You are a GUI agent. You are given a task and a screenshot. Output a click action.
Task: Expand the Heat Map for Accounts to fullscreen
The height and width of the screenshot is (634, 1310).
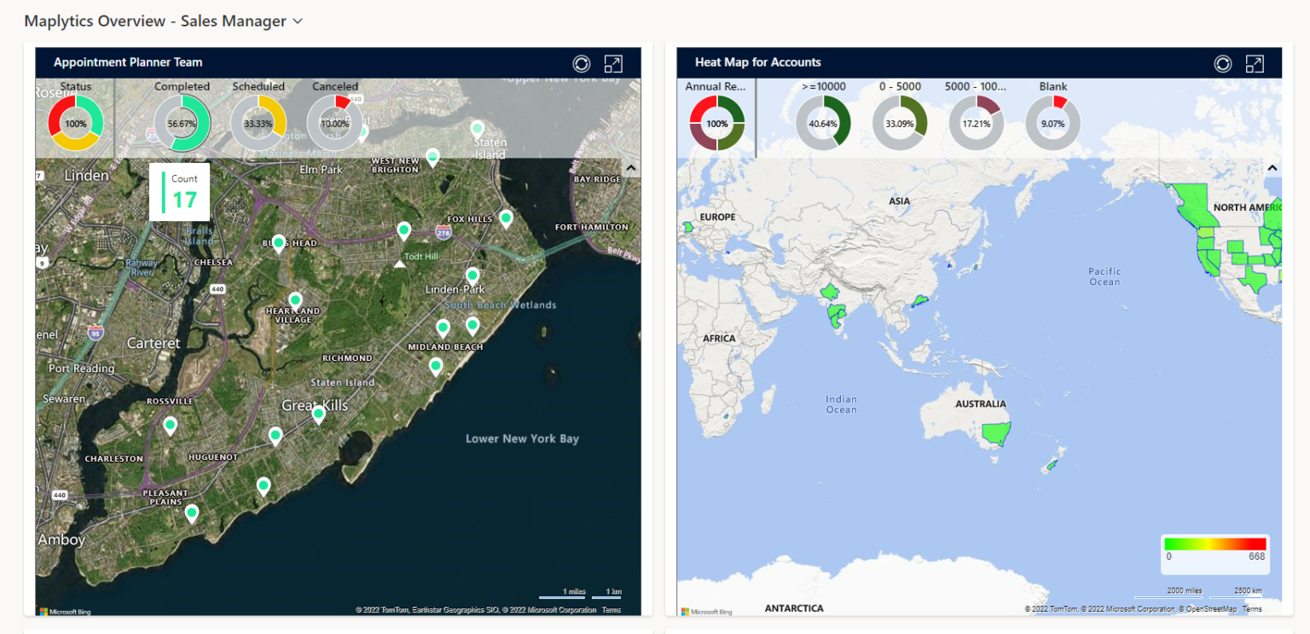point(1255,62)
